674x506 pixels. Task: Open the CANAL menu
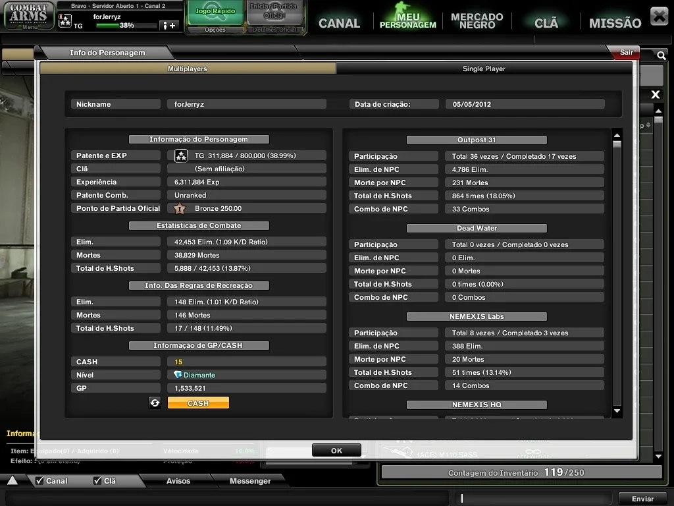coord(339,23)
